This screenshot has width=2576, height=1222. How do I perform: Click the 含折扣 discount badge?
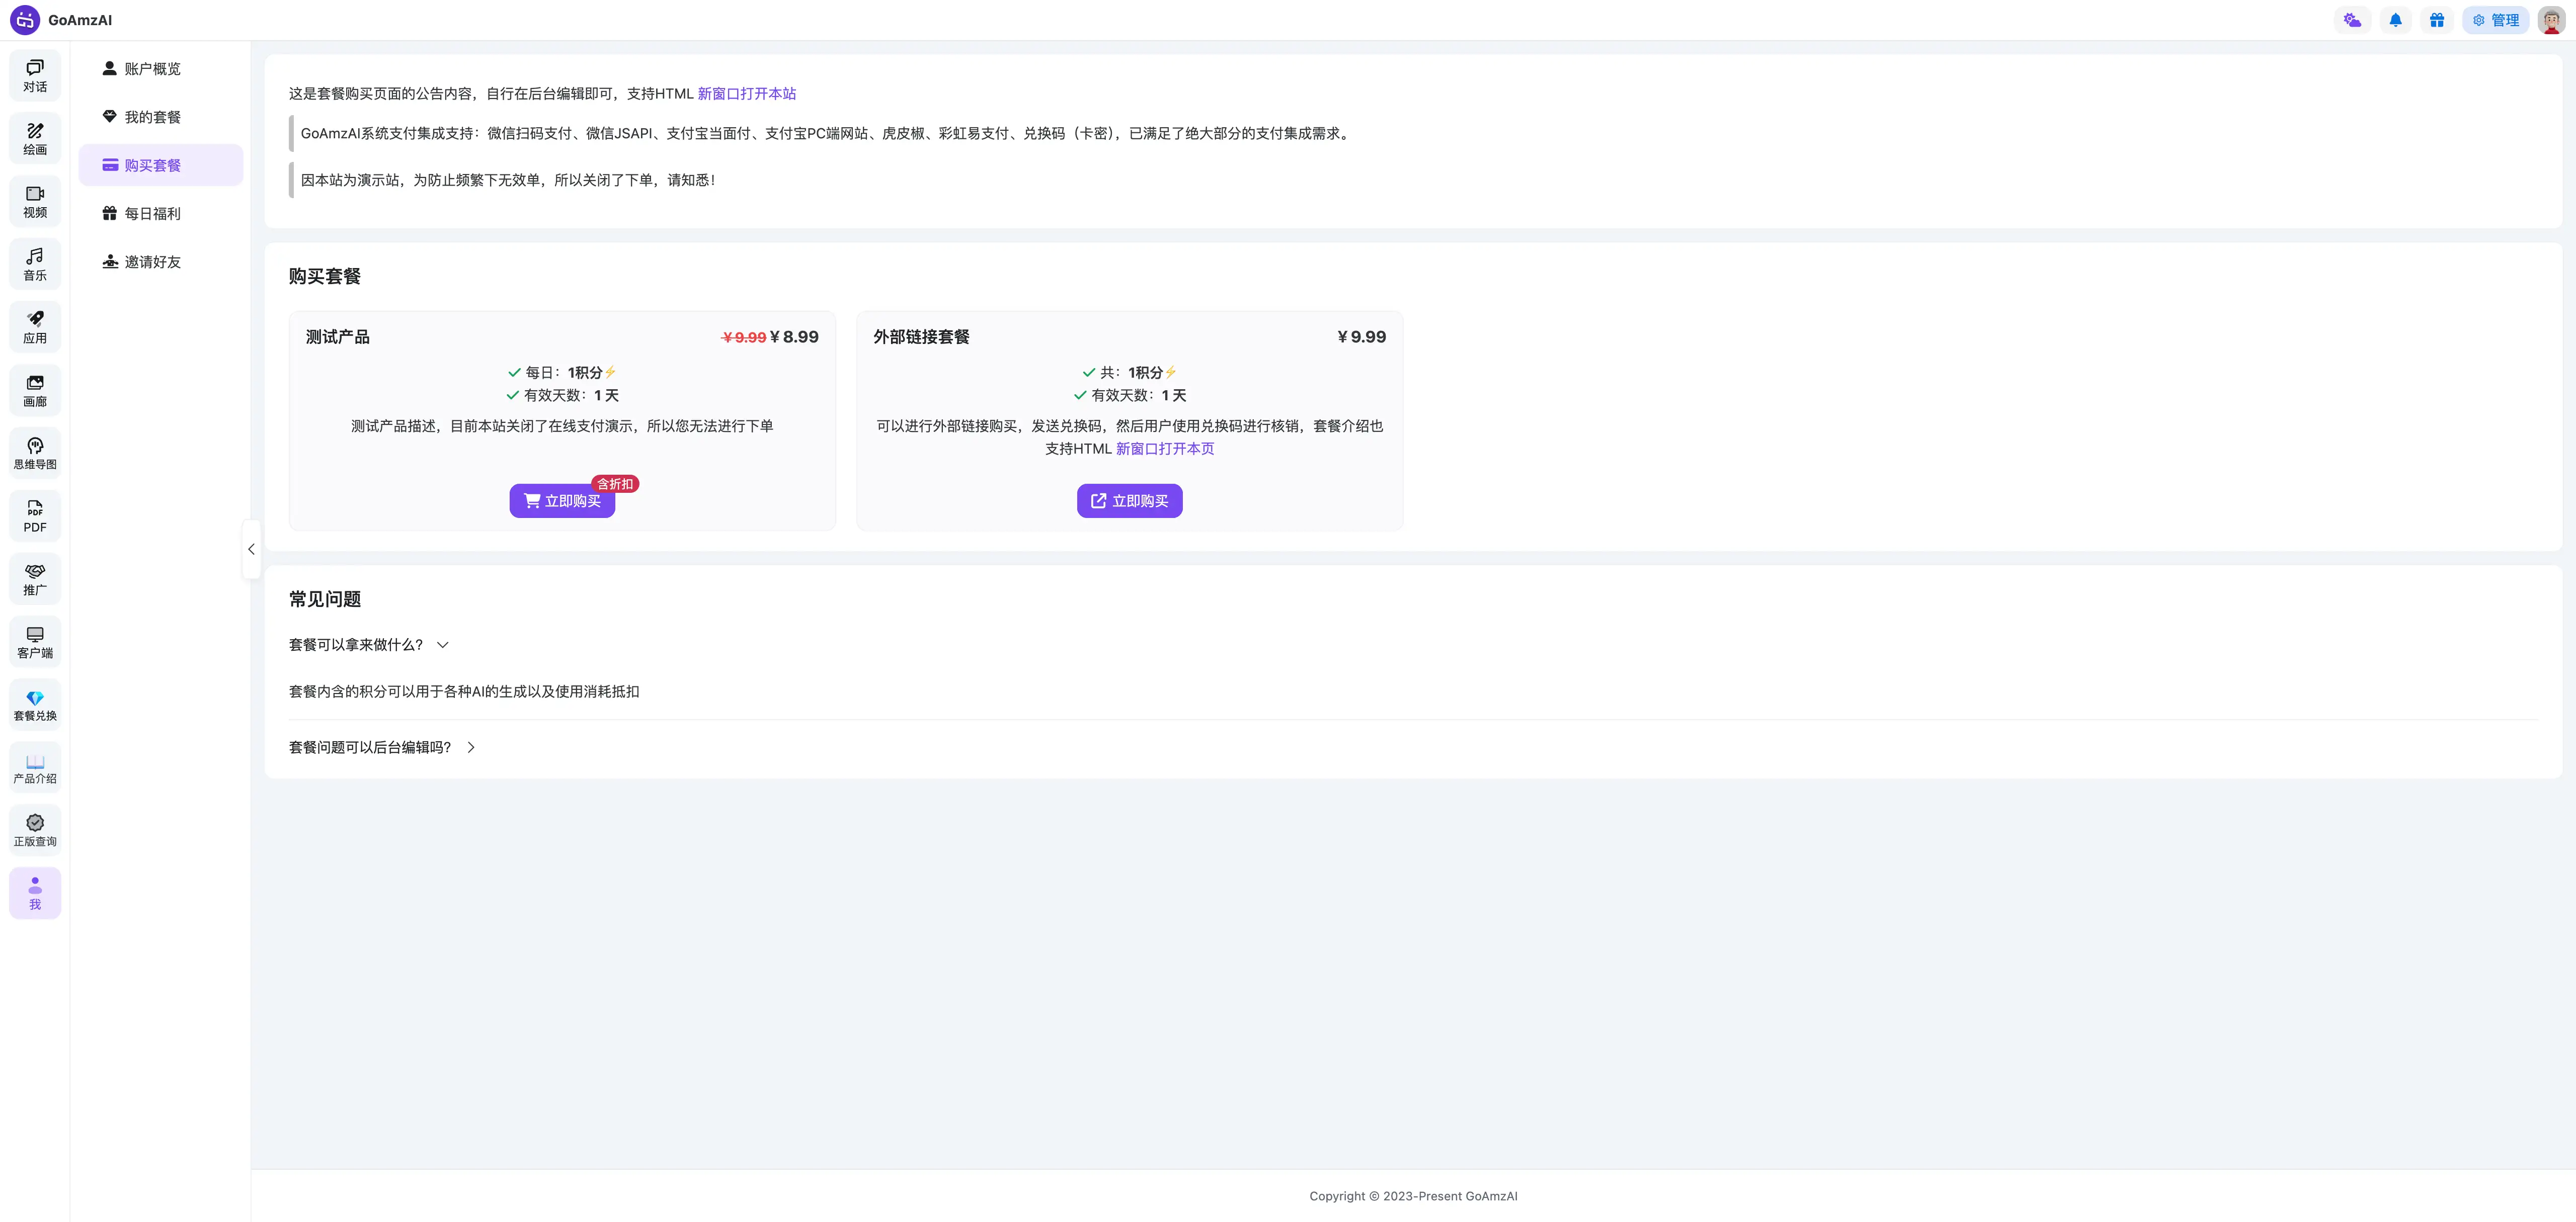(615, 484)
